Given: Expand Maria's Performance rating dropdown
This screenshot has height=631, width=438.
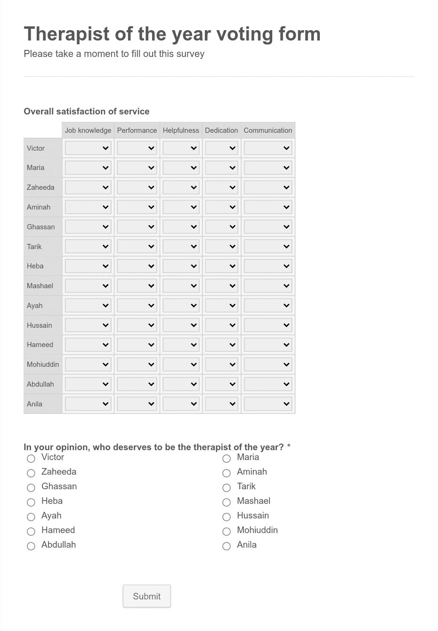Looking at the screenshot, I should tap(137, 168).
